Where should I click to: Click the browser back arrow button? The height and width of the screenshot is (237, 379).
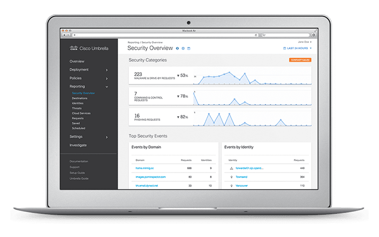point(63,35)
